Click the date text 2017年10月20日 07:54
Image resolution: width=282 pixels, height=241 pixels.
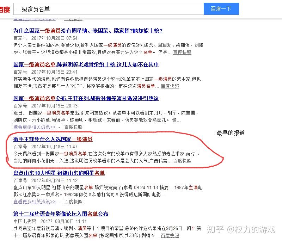pyautogui.click(x=54, y=38)
